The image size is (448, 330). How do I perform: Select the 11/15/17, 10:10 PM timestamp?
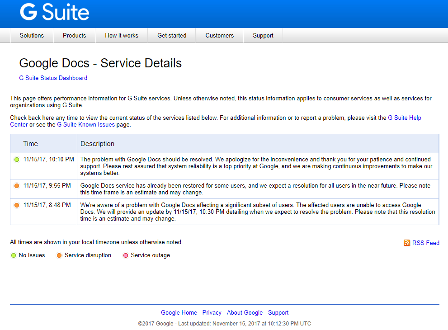[48, 160]
